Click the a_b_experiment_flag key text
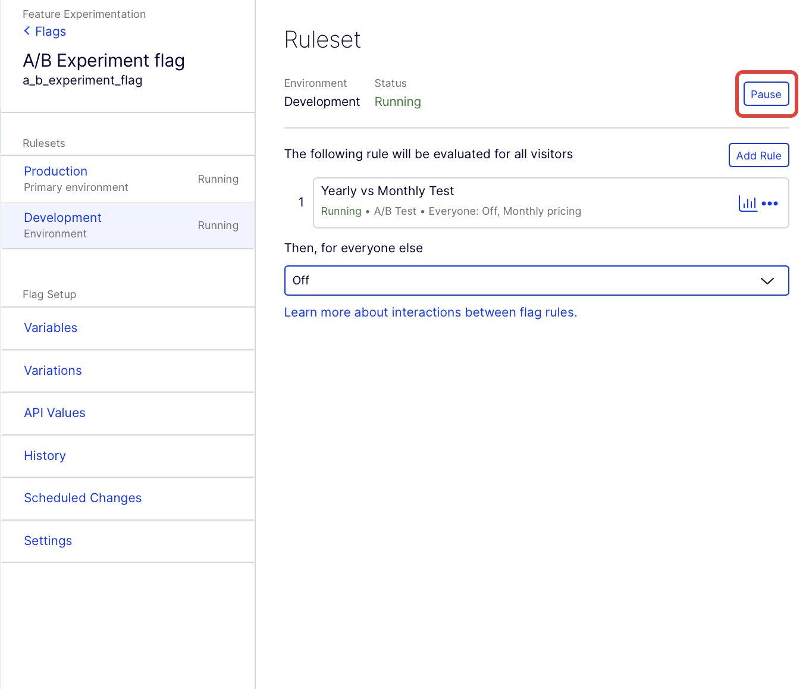 pos(83,80)
